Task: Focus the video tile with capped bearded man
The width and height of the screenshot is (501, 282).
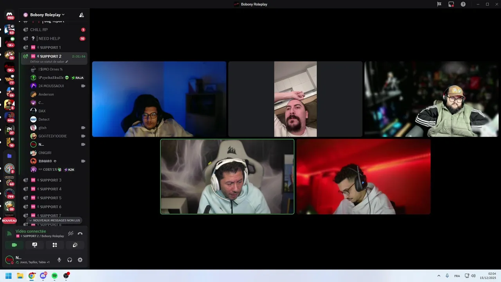Action: [x=431, y=99]
